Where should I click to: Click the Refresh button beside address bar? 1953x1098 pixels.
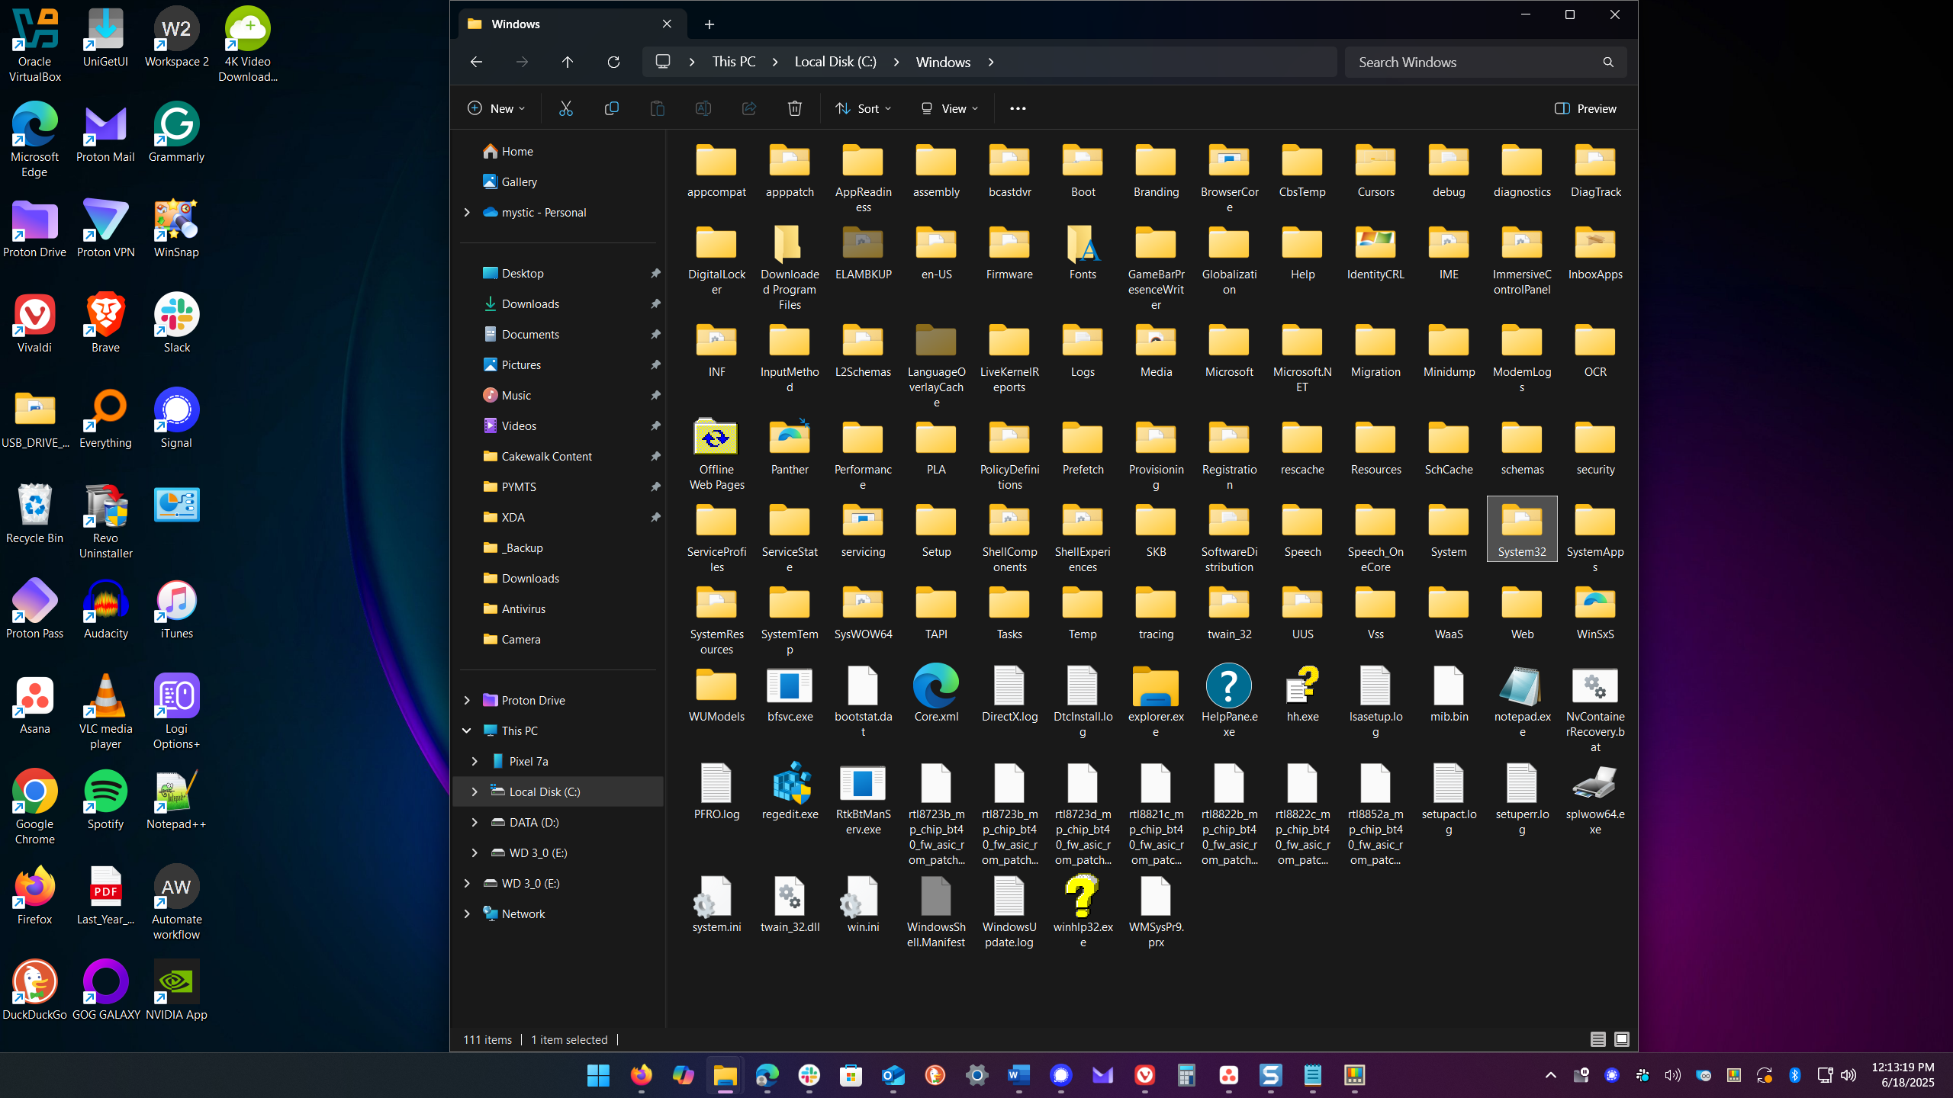coord(613,62)
